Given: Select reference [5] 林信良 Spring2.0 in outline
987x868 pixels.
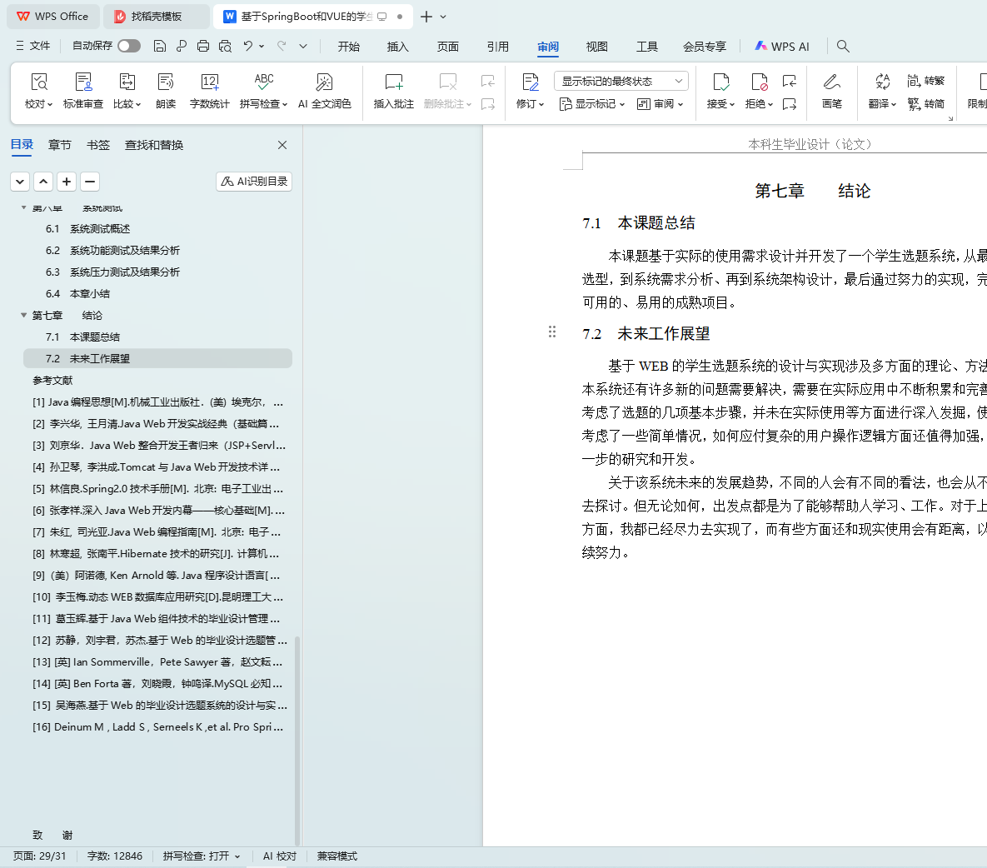Looking at the screenshot, I should coord(158,489).
